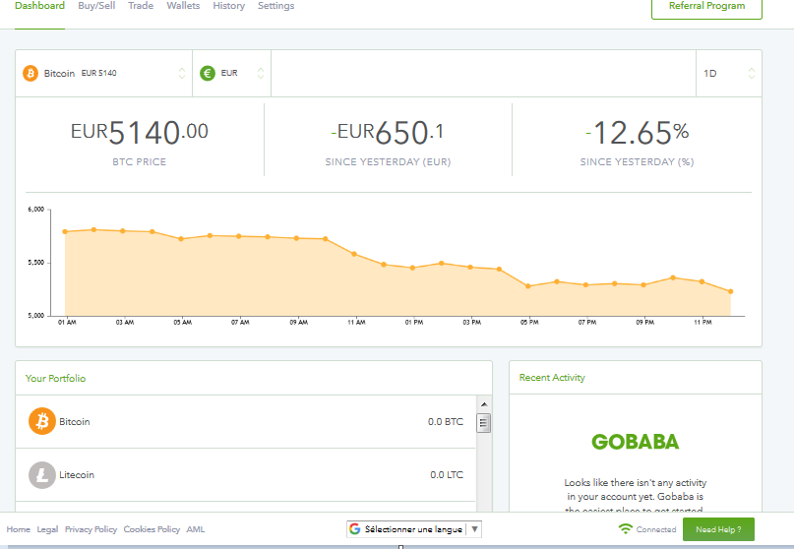Screen dimensions: 794x549
Task: Click the 0.0 LTC balance value
Action: (447, 474)
